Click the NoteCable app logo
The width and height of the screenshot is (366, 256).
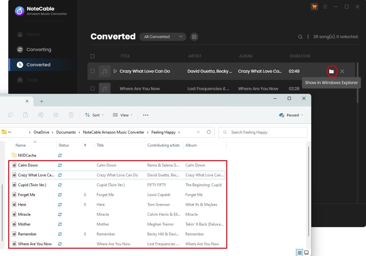tap(20, 11)
